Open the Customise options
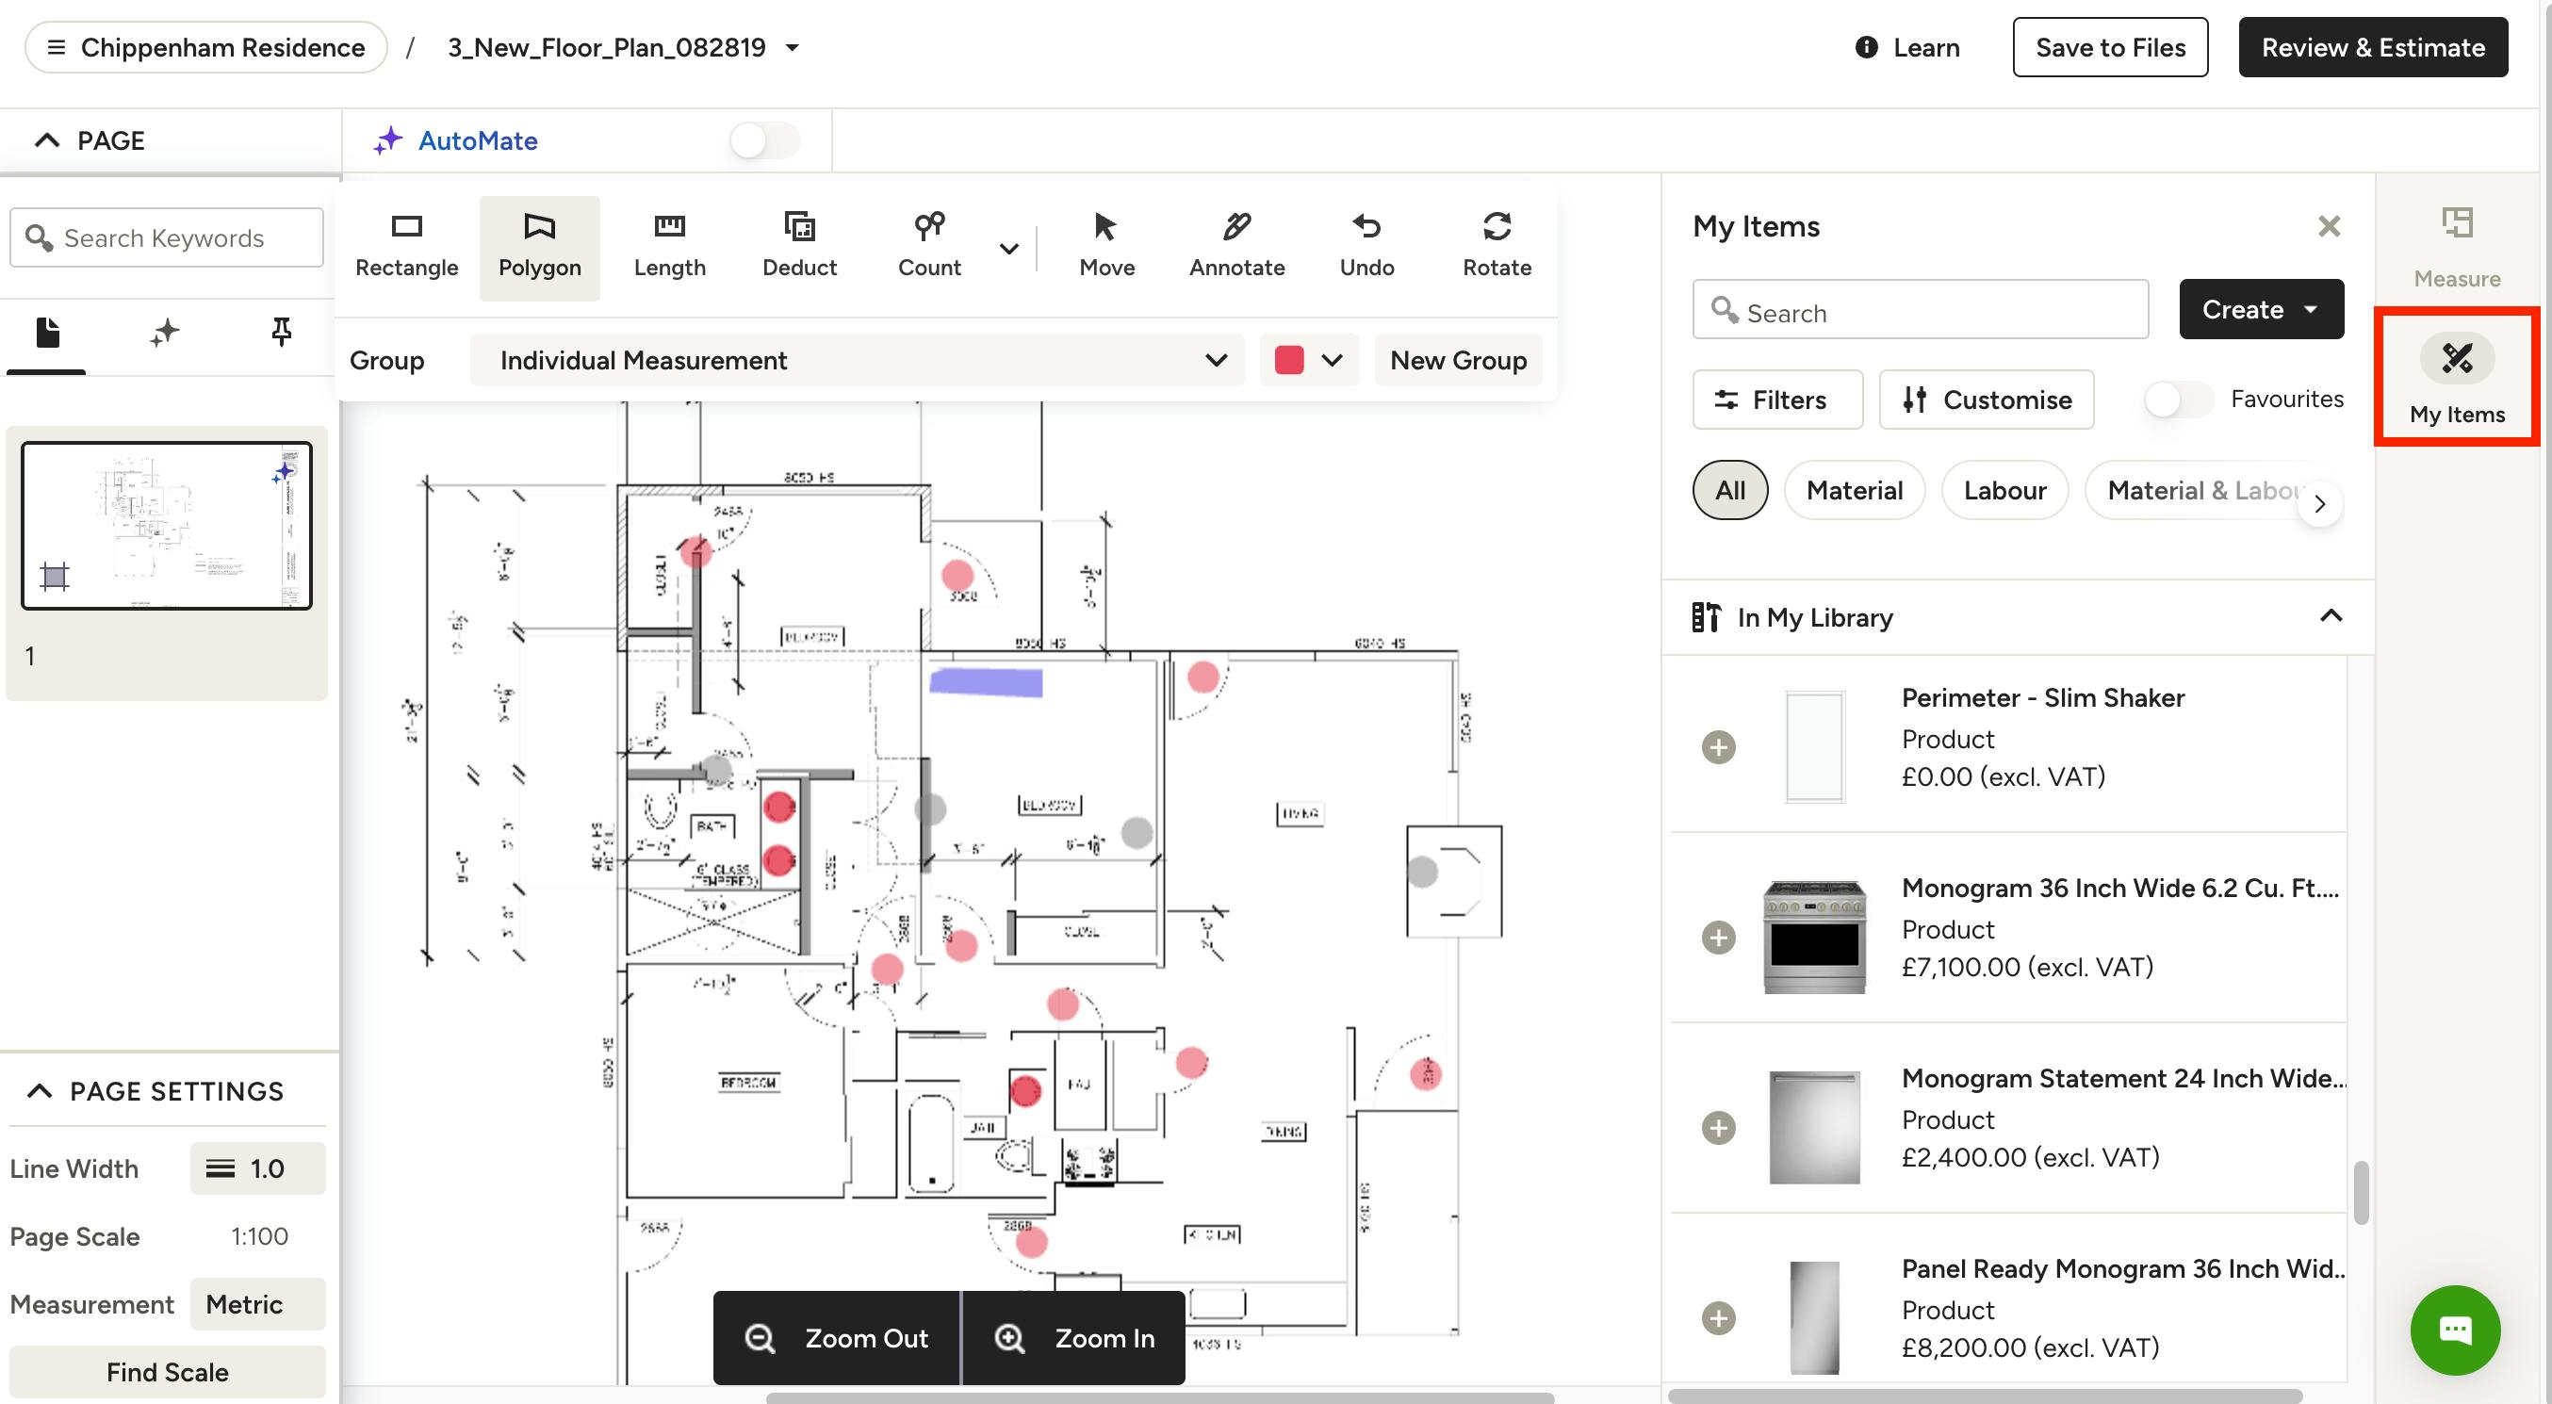2552x1404 pixels. point(1987,400)
